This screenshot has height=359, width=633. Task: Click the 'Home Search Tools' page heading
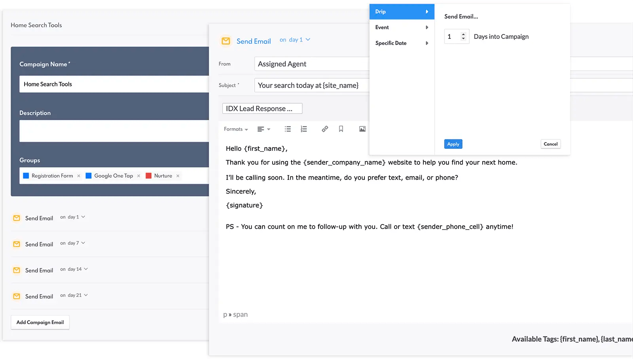coord(36,25)
